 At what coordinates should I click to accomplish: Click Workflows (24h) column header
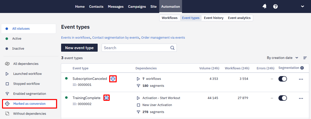tap(237, 68)
